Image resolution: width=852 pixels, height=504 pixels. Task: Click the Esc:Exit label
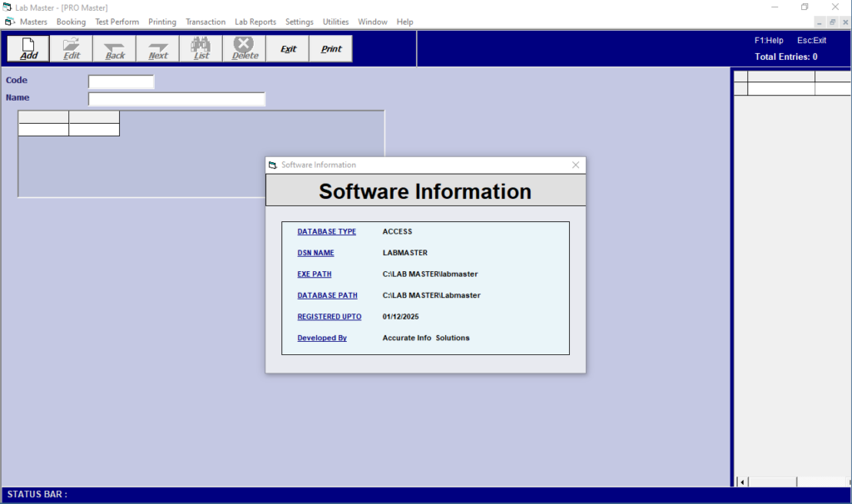pos(811,40)
